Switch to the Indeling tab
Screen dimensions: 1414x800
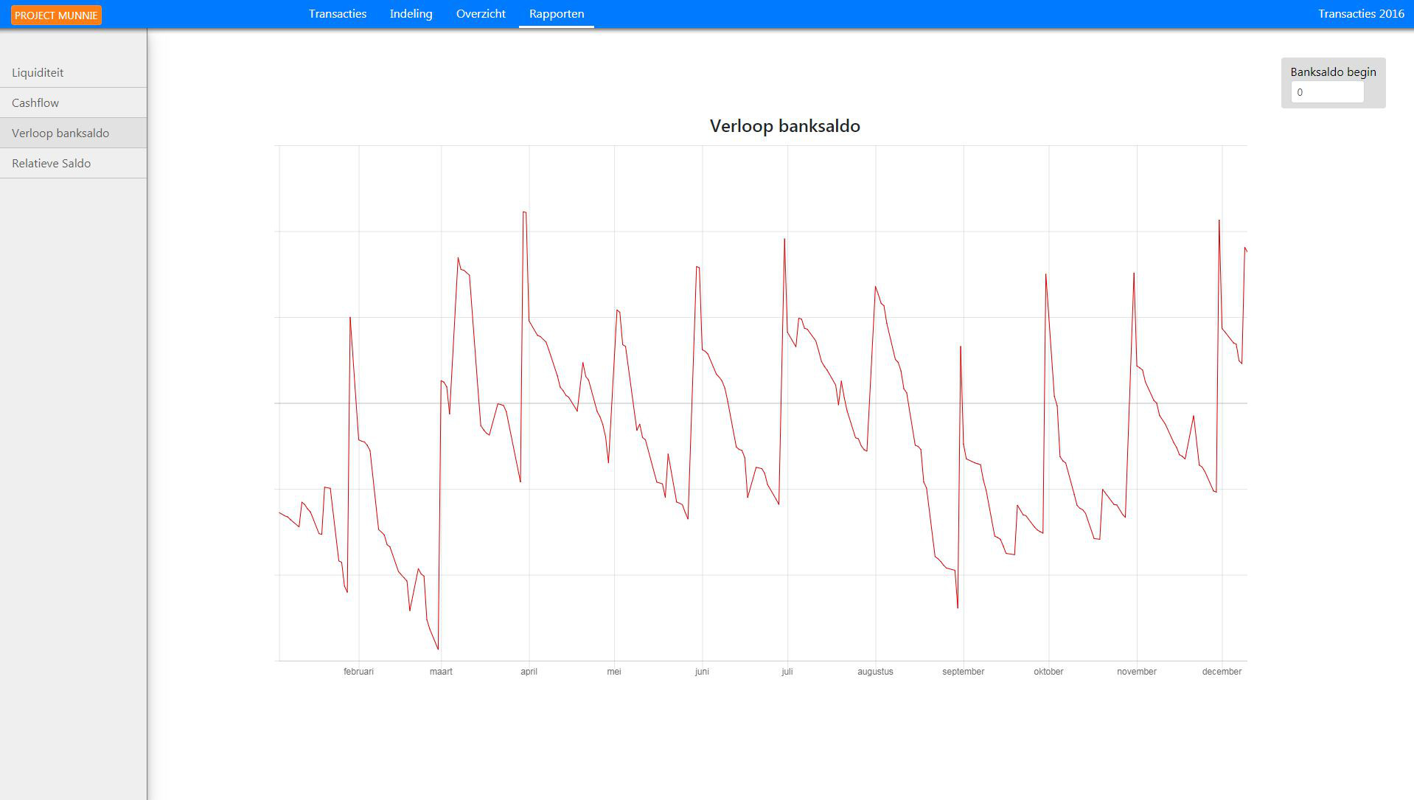[x=411, y=14]
